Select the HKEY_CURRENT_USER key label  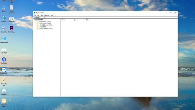click(x=45, y=23)
